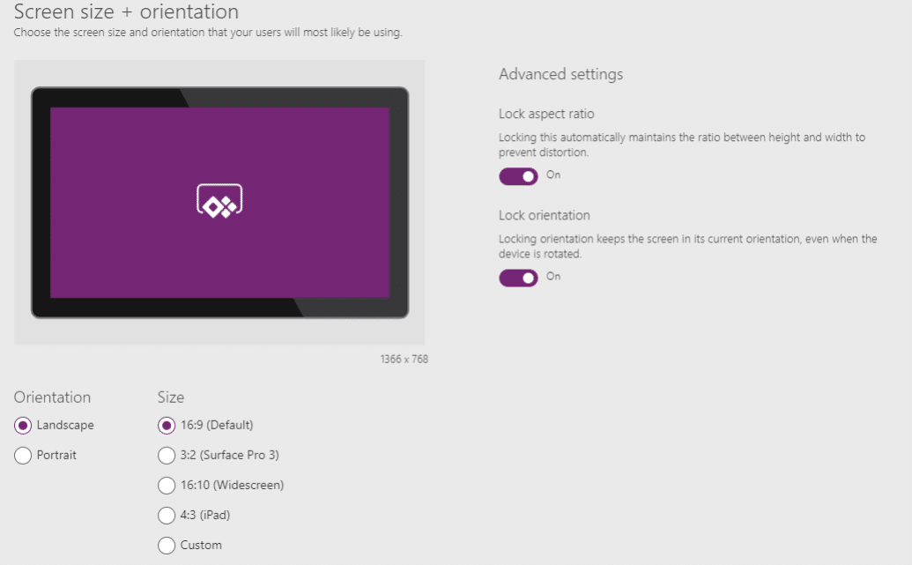Screen dimensions: 912x565
Task: Choose the 3:2 (Surface Pro 3) size
Action: [167, 455]
